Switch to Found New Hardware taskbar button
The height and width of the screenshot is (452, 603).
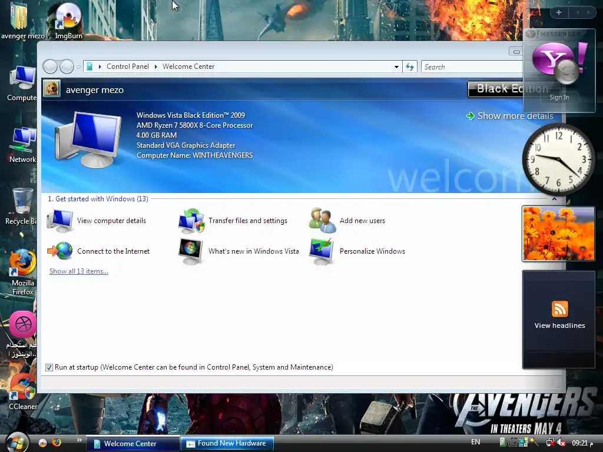click(x=227, y=443)
